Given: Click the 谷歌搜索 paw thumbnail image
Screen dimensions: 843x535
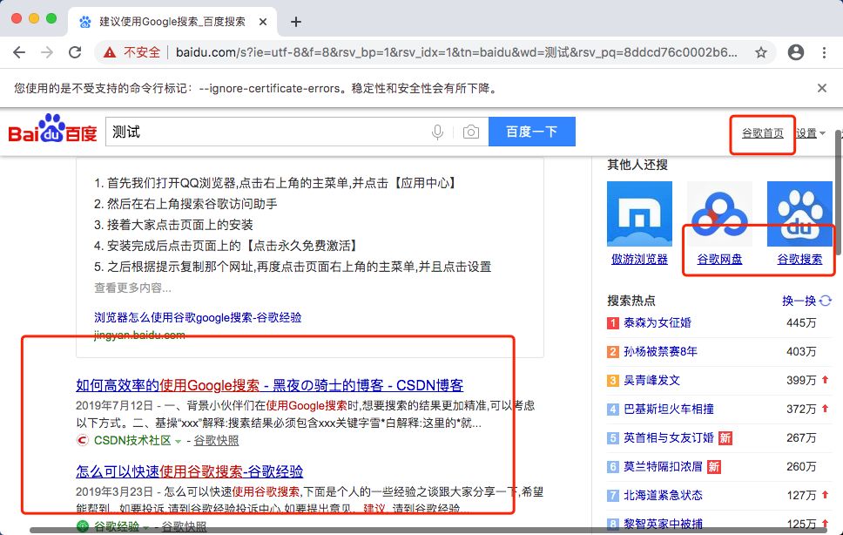Looking at the screenshot, I should pos(799,213).
